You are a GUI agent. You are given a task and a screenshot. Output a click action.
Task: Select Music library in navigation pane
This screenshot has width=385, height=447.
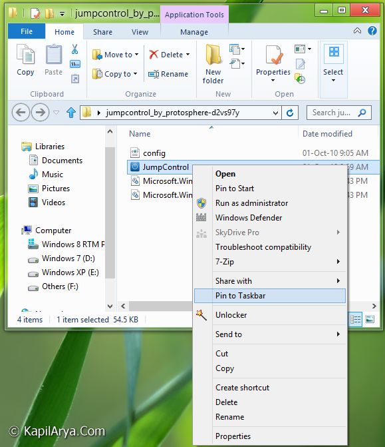46,175
